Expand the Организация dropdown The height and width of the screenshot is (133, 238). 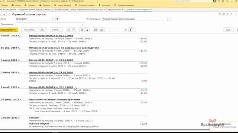(83, 24)
